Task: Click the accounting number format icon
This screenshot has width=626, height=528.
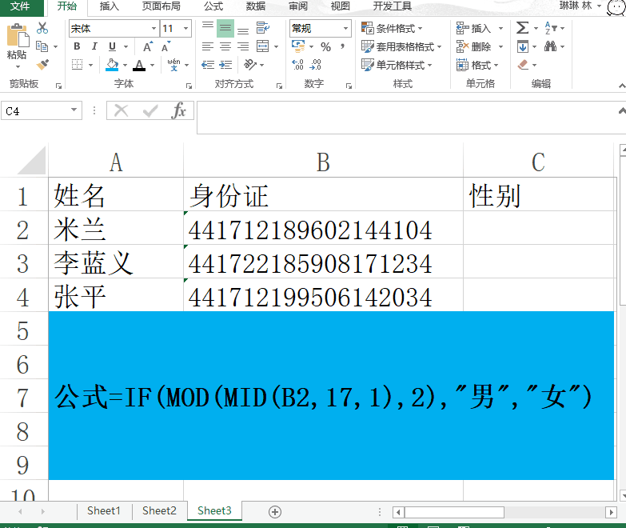Action: pyautogui.click(x=298, y=46)
